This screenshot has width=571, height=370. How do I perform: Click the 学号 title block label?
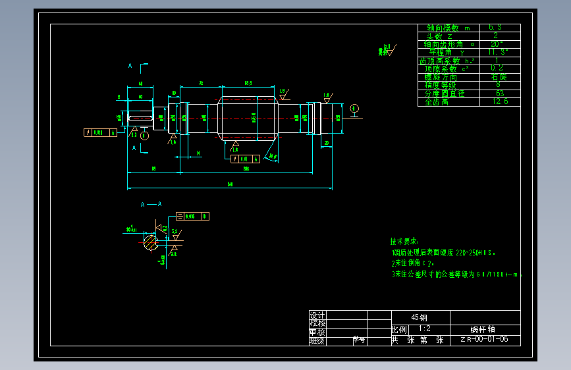pos(359,340)
